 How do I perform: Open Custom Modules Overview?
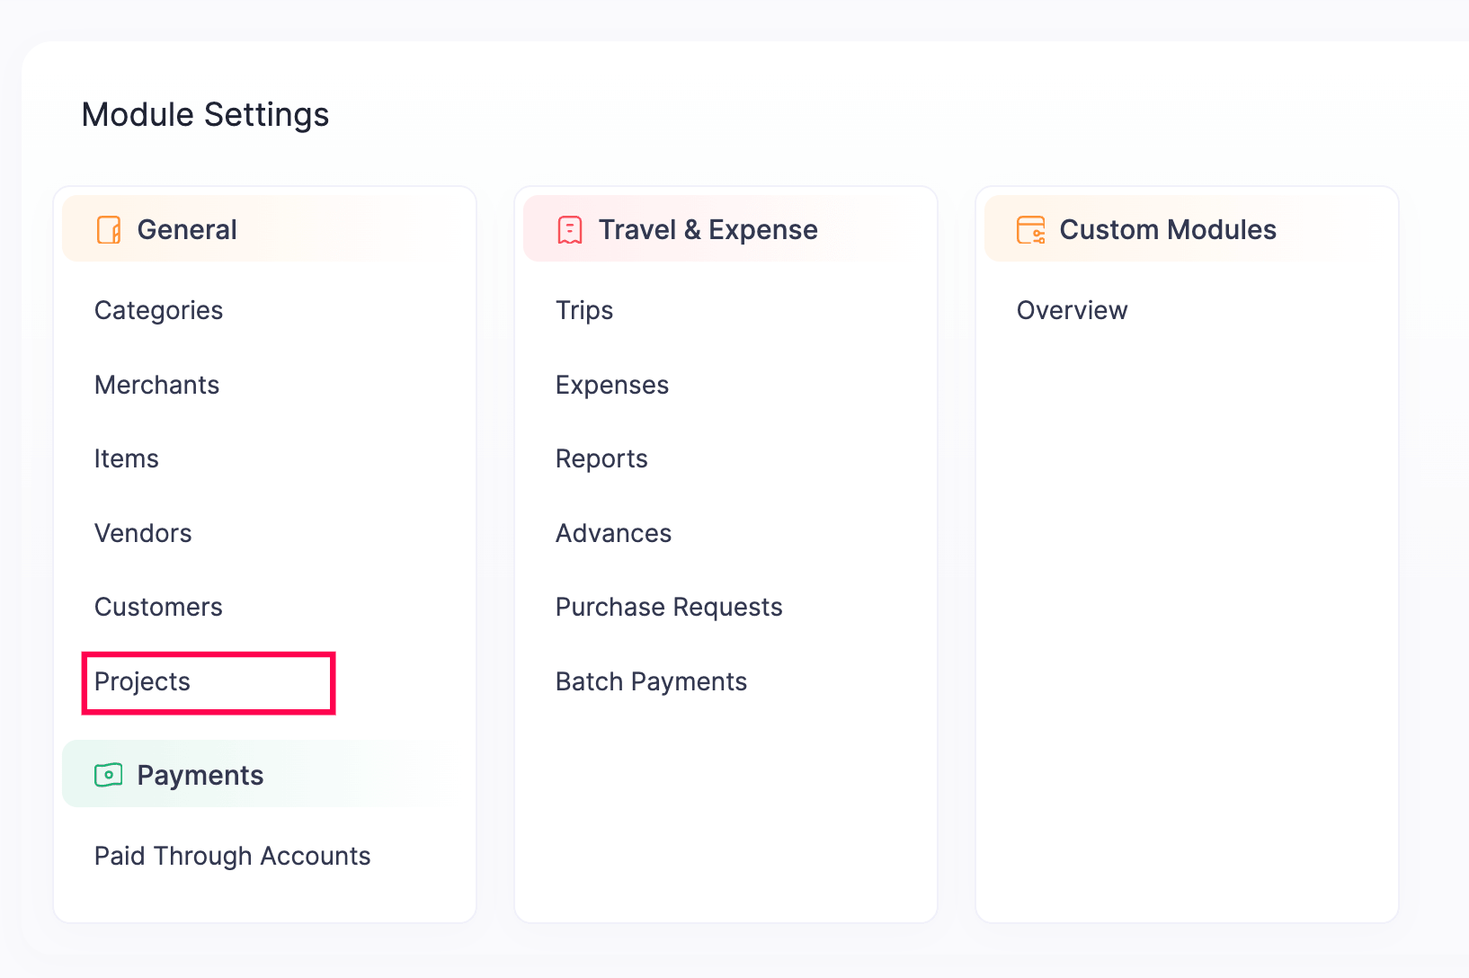[1072, 310]
